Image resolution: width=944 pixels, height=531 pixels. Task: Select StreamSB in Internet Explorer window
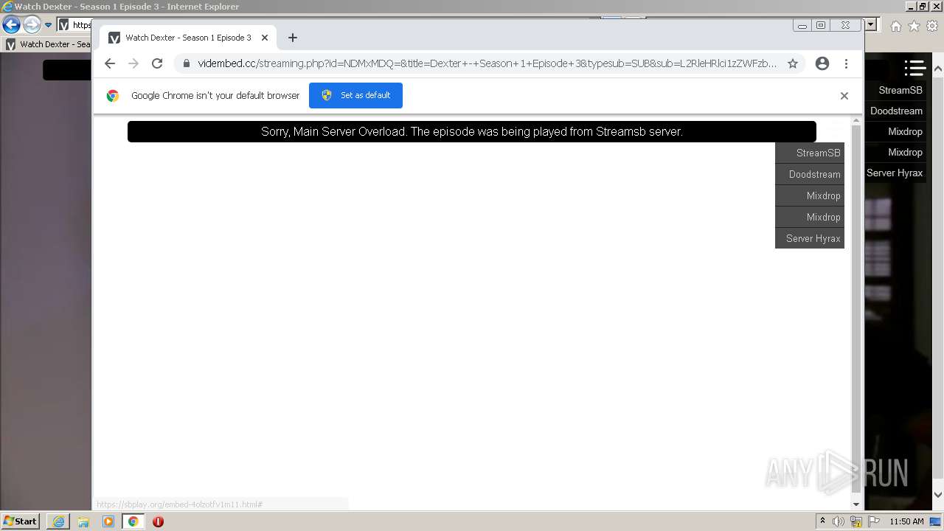tap(896, 90)
